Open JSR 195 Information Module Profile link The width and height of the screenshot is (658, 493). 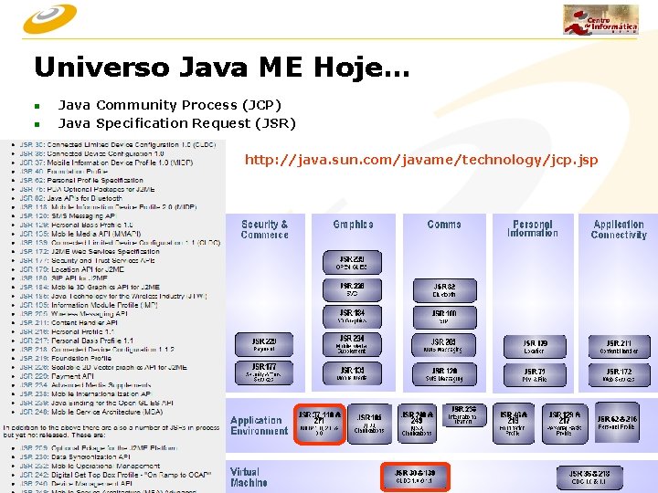tap(89, 305)
